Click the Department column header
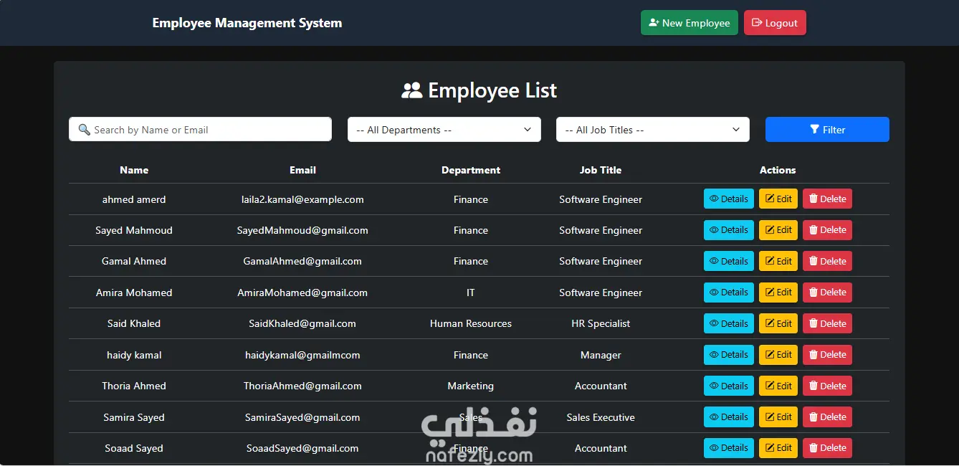The image size is (959, 466). (x=471, y=170)
